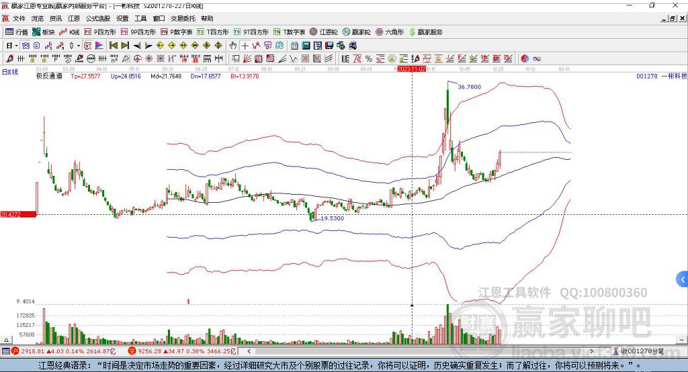This screenshot has height=372, width=688.
Task: Click the 极反通道 indicator name
Action: [x=49, y=76]
